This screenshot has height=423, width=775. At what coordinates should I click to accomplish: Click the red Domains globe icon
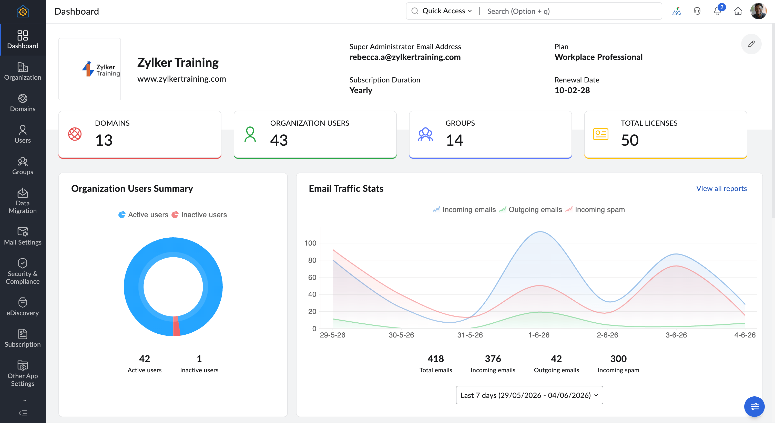click(x=75, y=134)
